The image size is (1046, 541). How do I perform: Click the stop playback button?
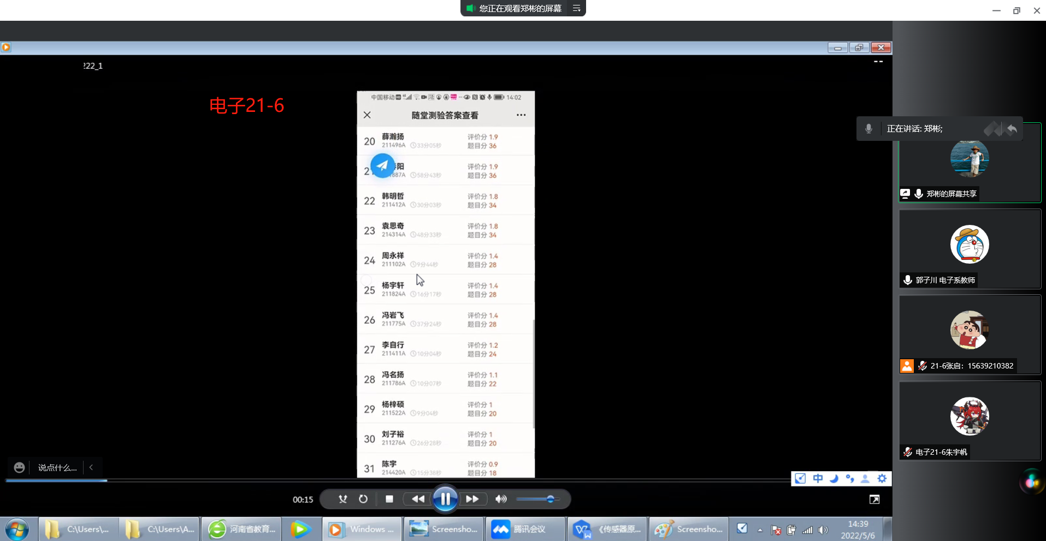pyautogui.click(x=389, y=499)
